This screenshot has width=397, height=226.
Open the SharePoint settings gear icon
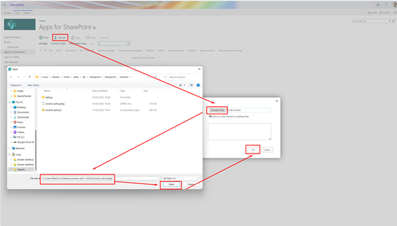(378, 5)
